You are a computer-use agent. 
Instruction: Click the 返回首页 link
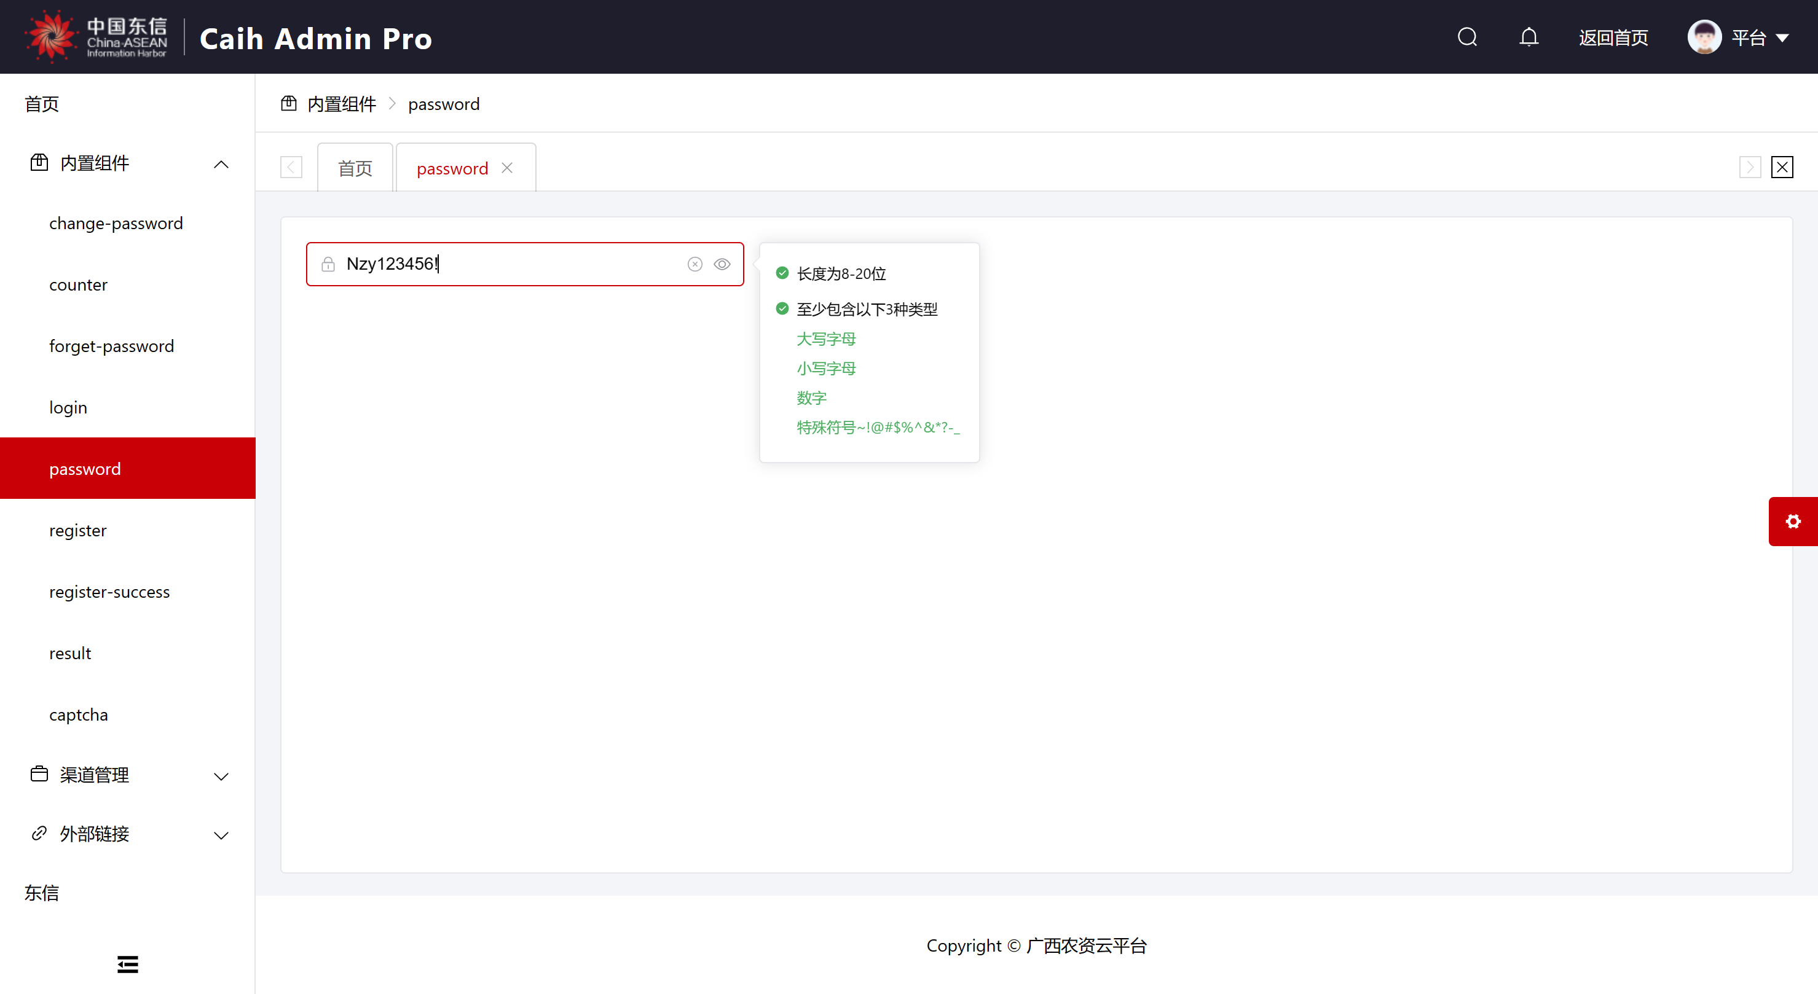(x=1613, y=37)
